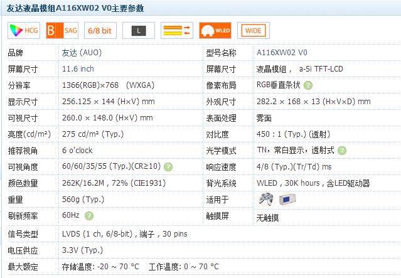
Task: Click resolution value 1366(RGB)×768 (WXGA)
Action: pyautogui.click(x=108, y=85)
